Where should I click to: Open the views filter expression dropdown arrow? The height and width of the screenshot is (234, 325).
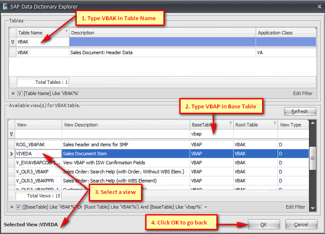[206, 207]
